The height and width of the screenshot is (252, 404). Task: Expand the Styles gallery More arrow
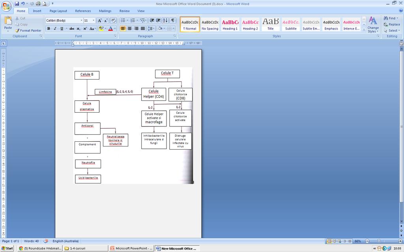coord(364,30)
